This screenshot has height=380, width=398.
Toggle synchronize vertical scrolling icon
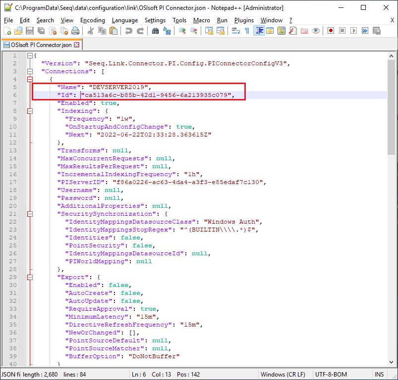pyautogui.click(x=209, y=31)
